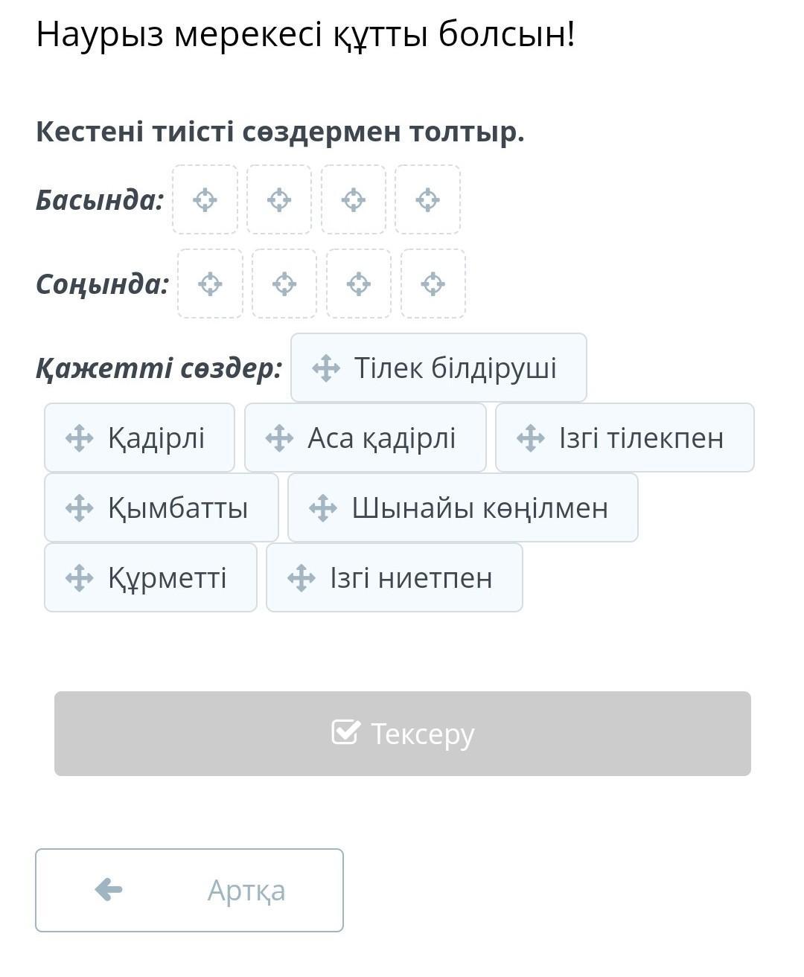The width and height of the screenshot is (804, 977).
Task: Click third drop slot in Соңында row
Action: coord(359,284)
